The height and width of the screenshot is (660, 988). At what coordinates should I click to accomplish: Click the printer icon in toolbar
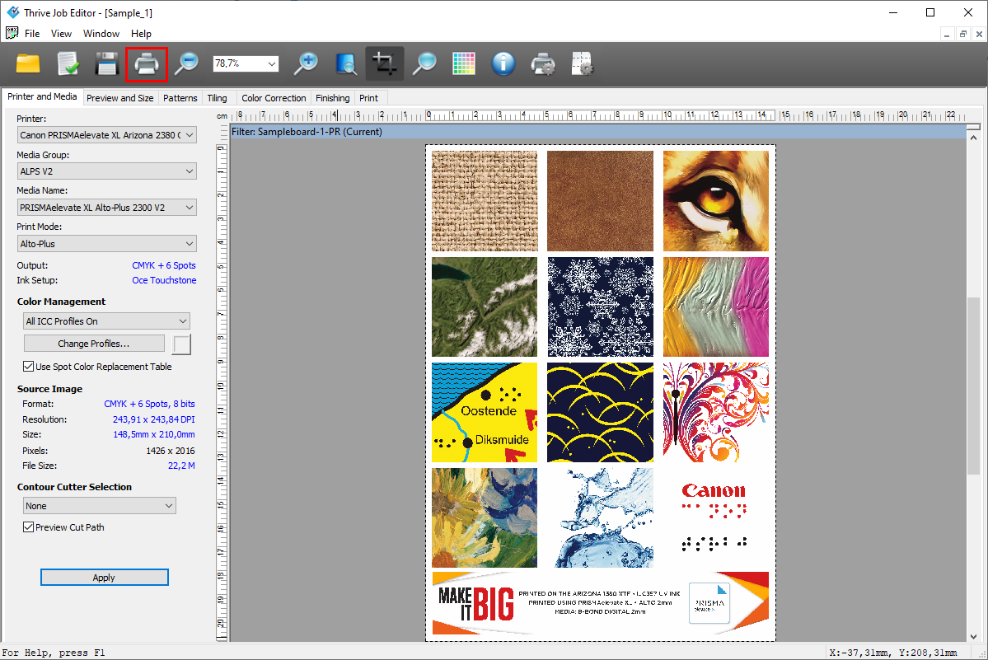click(x=146, y=64)
